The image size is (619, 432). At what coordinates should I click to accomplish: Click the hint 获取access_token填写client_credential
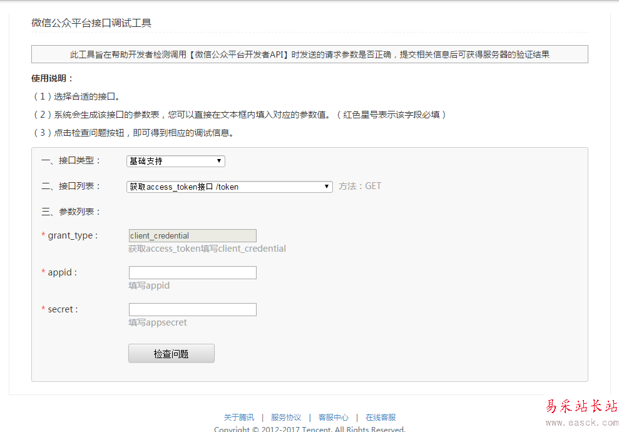point(207,249)
